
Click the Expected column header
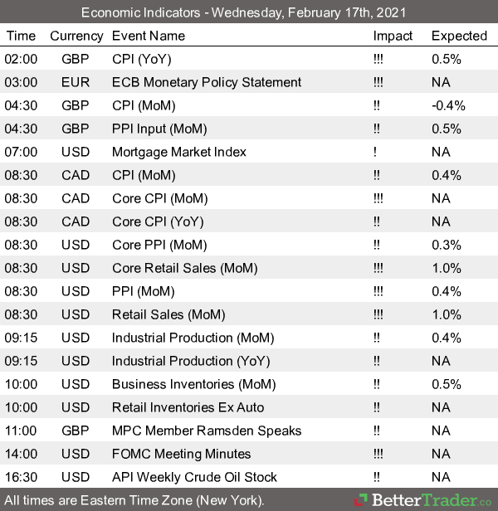pos(459,36)
